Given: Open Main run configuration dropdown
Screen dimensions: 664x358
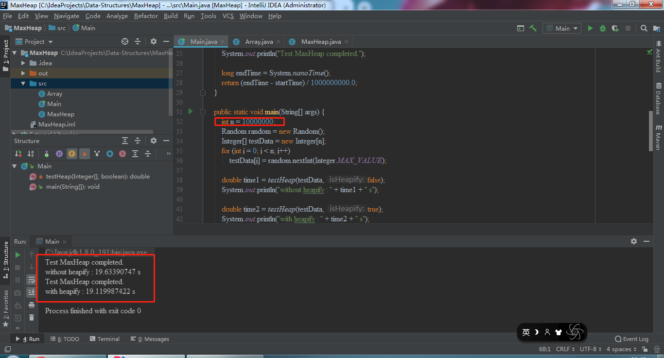Looking at the screenshot, I should pyautogui.click(x=562, y=28).
